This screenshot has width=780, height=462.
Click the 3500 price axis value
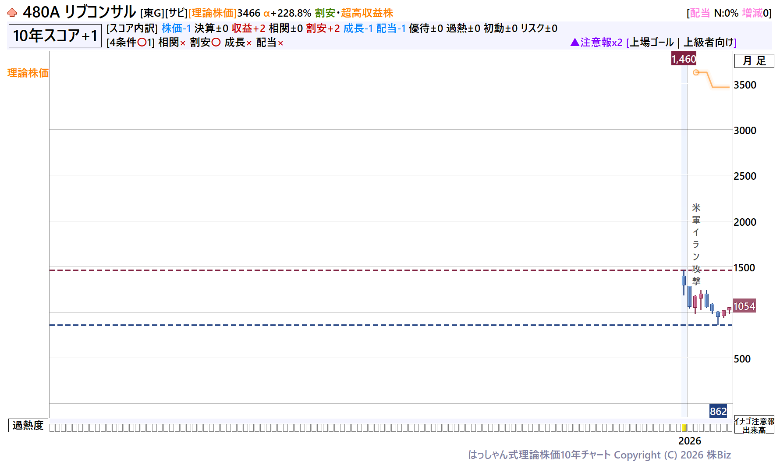click(x=745, y=85)
